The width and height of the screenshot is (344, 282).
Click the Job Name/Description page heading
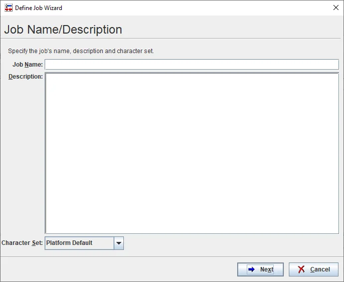(63, 30)
